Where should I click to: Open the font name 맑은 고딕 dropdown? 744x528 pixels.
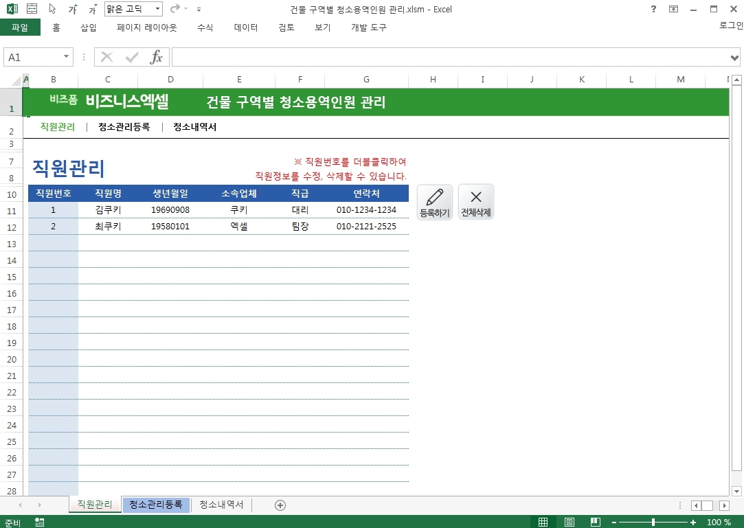click(x=157, y=10)
